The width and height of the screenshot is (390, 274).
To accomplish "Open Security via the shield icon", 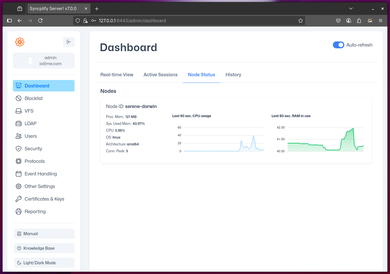I will (19, 148).
